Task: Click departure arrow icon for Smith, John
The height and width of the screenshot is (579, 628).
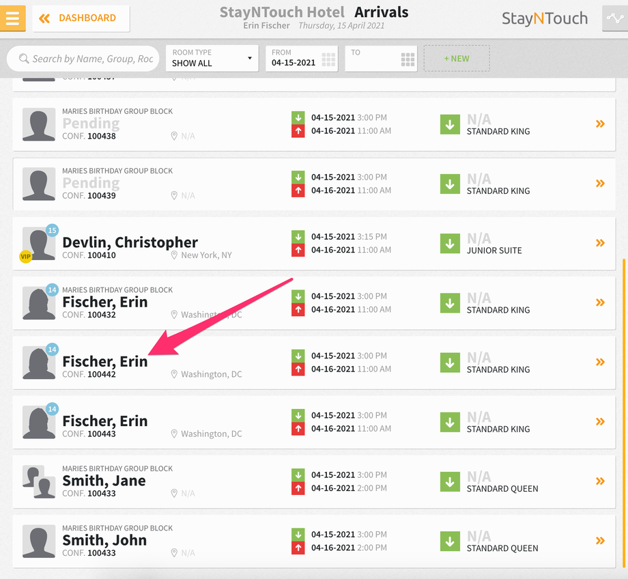Action: tap(298, 548)
